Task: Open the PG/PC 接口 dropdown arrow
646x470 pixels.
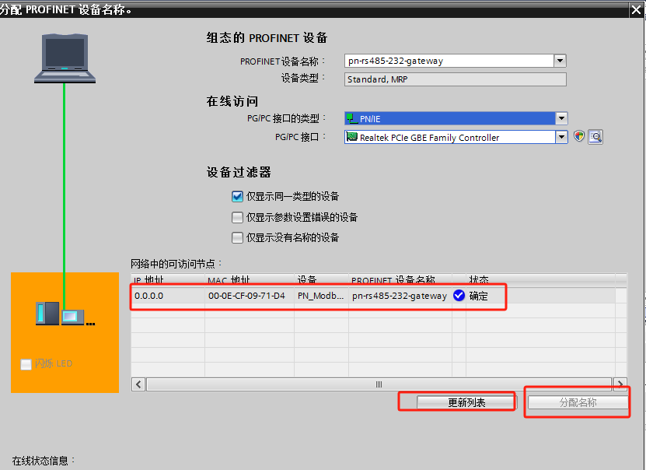Action: pyautogui.click(x=561, y=136)
